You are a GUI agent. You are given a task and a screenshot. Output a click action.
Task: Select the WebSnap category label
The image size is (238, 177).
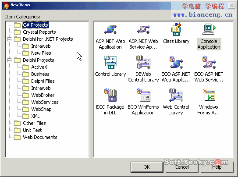click(41, 109)
